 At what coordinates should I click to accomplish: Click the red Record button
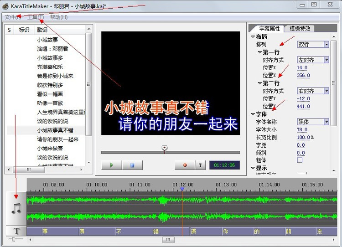(x=185, y=165)
